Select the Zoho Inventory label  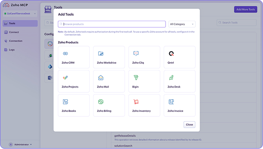click(x=141, y=111)
